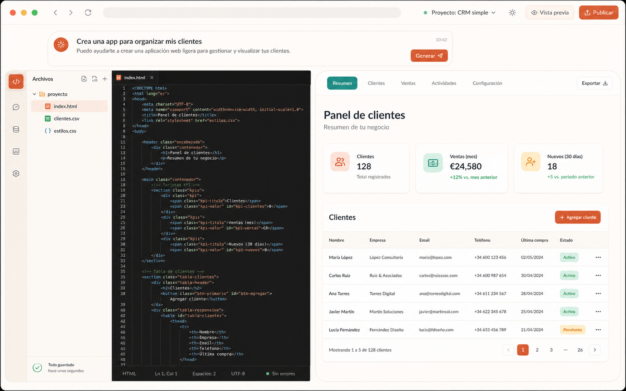626x391 pixels.
Task: Click the Ventas (mes) money icon
Action: [433, 163]
